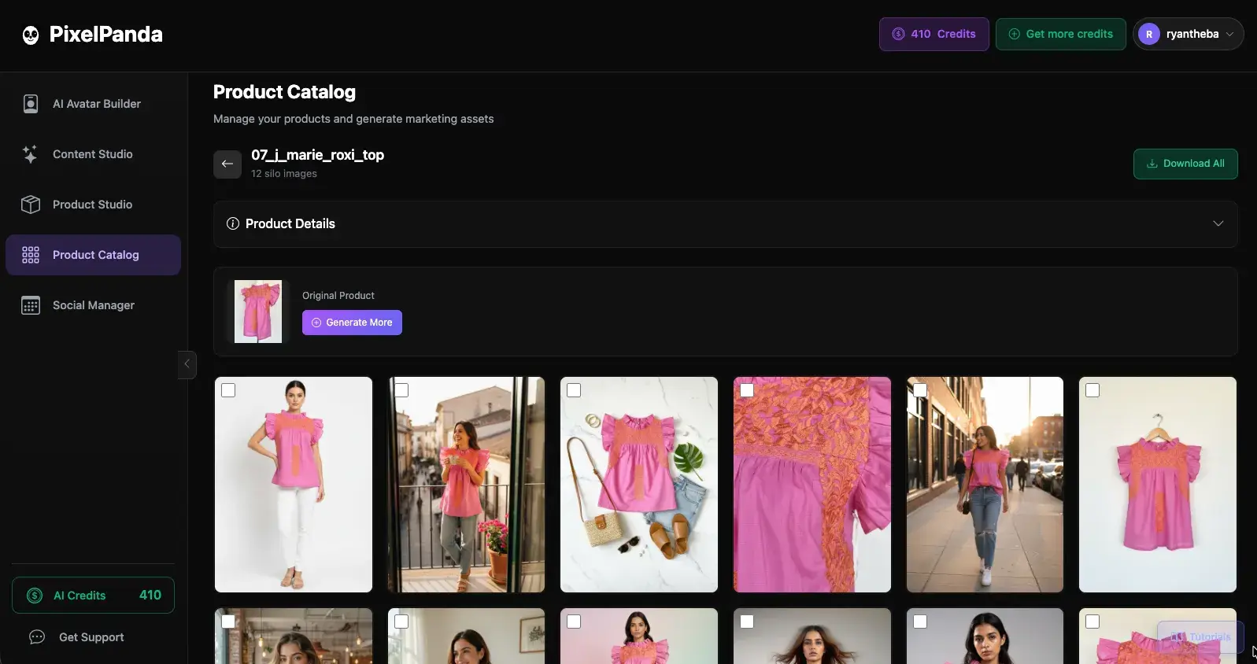Open the ryantheba account dropdown arrow

coord(1230,34)
